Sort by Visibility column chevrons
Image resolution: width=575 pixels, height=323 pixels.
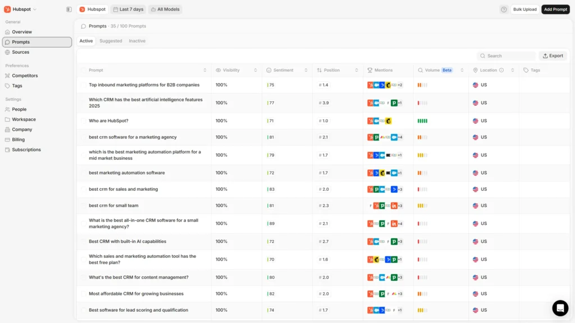255,70
